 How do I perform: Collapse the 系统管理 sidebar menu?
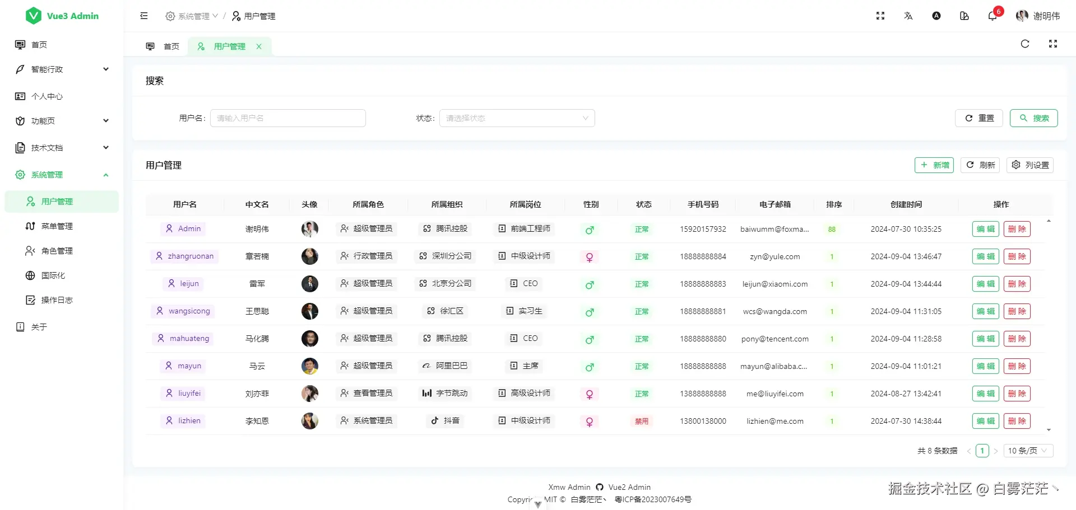(62, 175)
